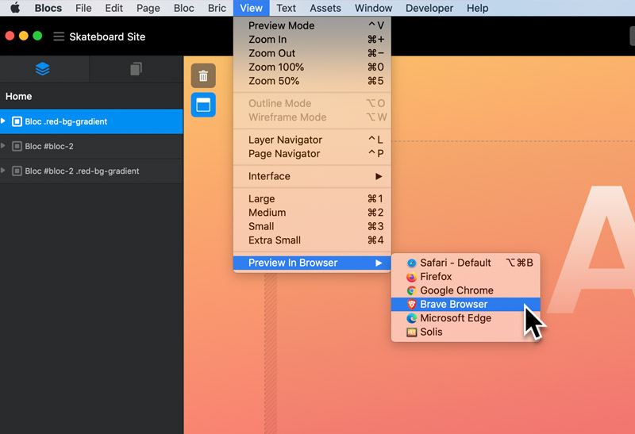
Task: Open the File menu
Action: [83, 8]
